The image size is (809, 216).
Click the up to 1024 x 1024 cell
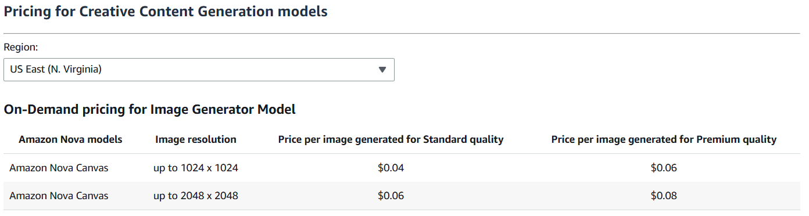pos(196,168)
